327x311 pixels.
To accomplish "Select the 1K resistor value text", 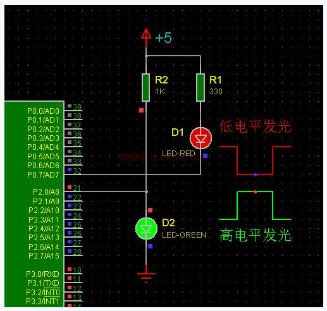I will click(160, 92).
